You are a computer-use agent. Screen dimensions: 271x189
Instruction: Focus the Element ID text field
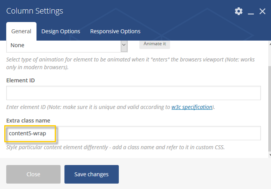134,93
